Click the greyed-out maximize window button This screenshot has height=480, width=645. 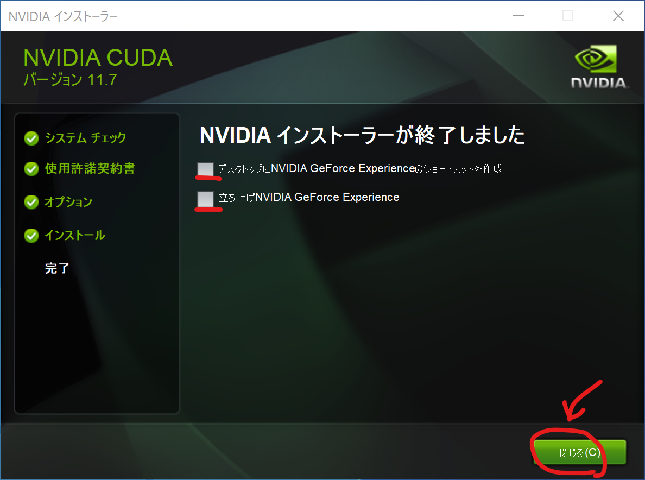point(568,16)
